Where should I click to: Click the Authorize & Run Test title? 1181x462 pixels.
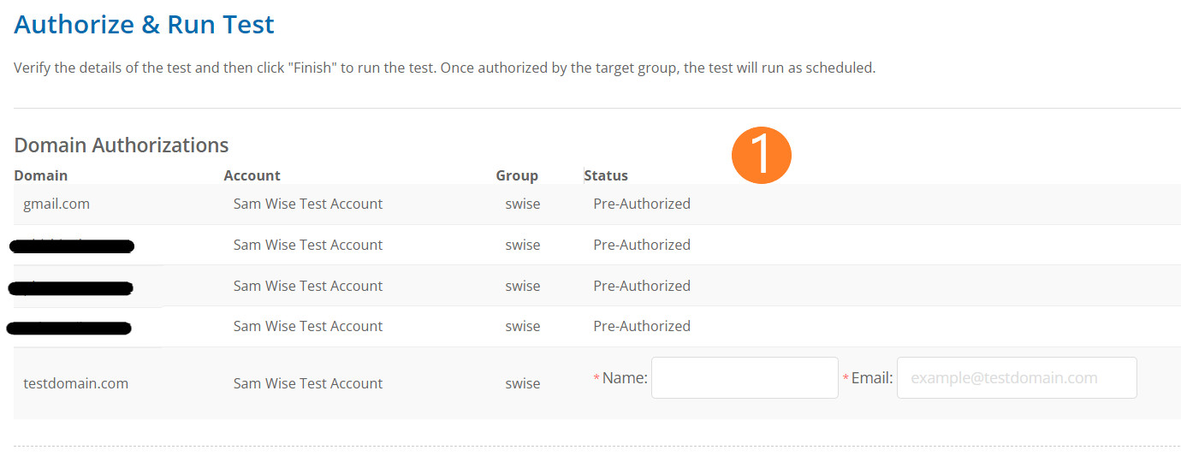click(144, 24)
